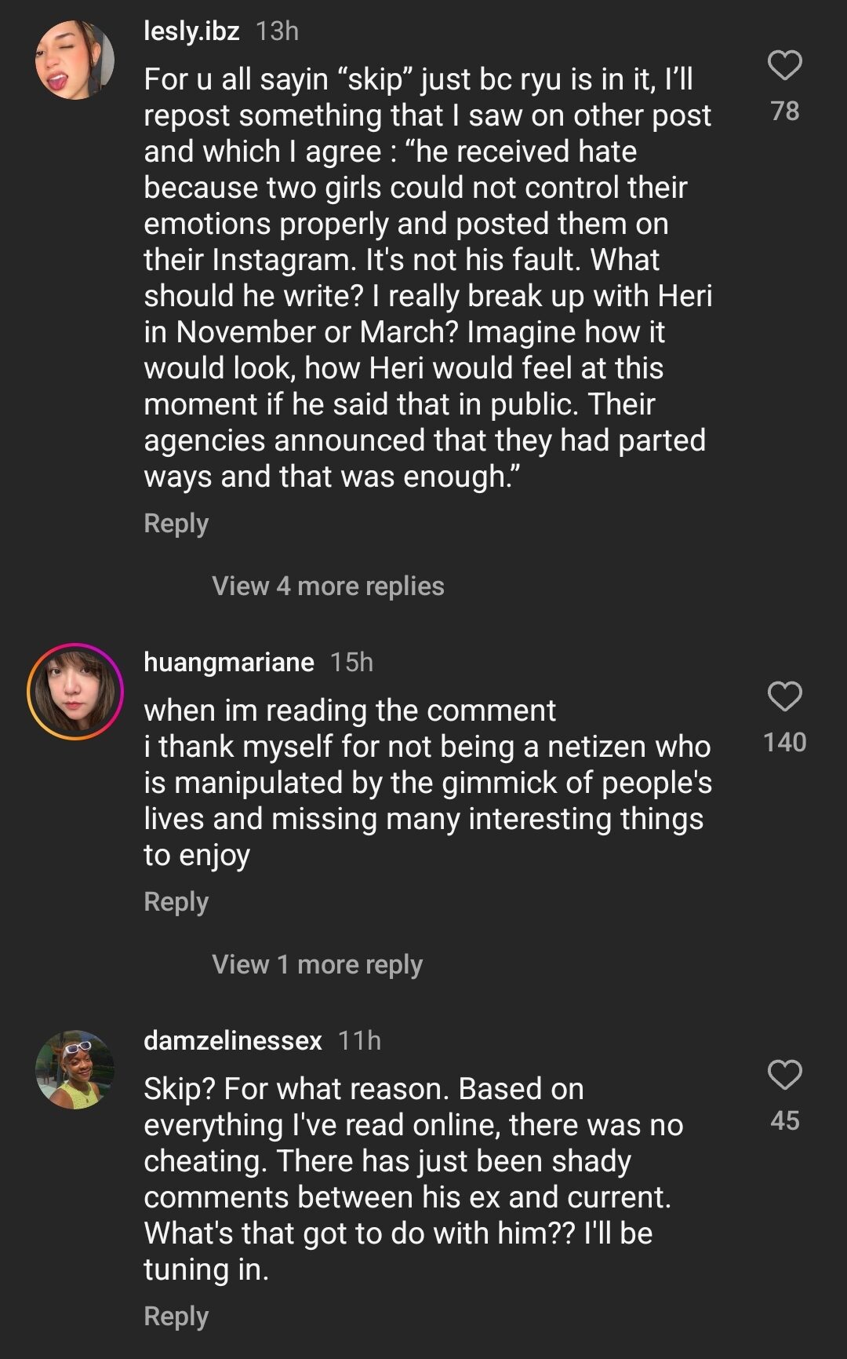Reply to huangmariane's comment
Viewport: 847px width, 1359px height.
click(x=176, y=902)
